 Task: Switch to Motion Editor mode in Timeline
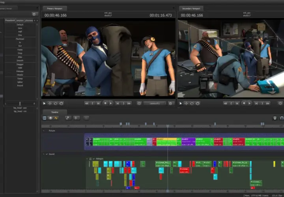(50, 118)
